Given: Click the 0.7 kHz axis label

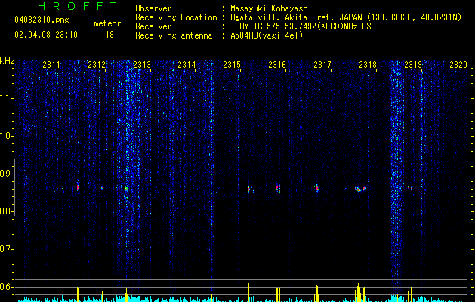Looking at the screenshot, I should point(6,249).
